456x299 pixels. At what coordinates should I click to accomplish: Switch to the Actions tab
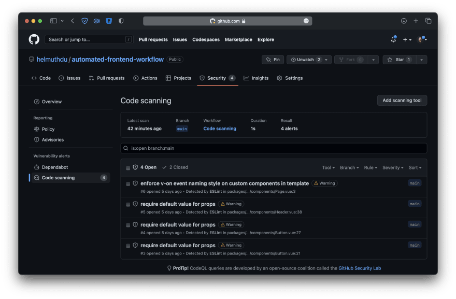pos(145,78)
